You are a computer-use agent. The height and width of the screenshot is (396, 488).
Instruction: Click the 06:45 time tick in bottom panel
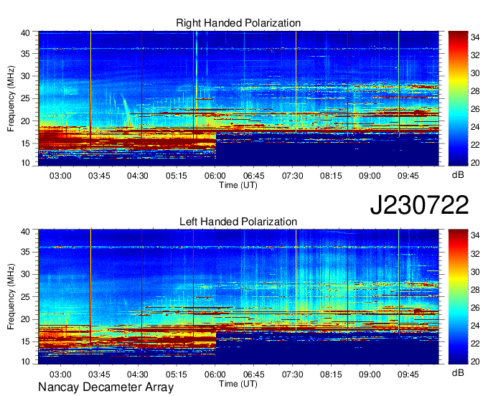(253, 374)
